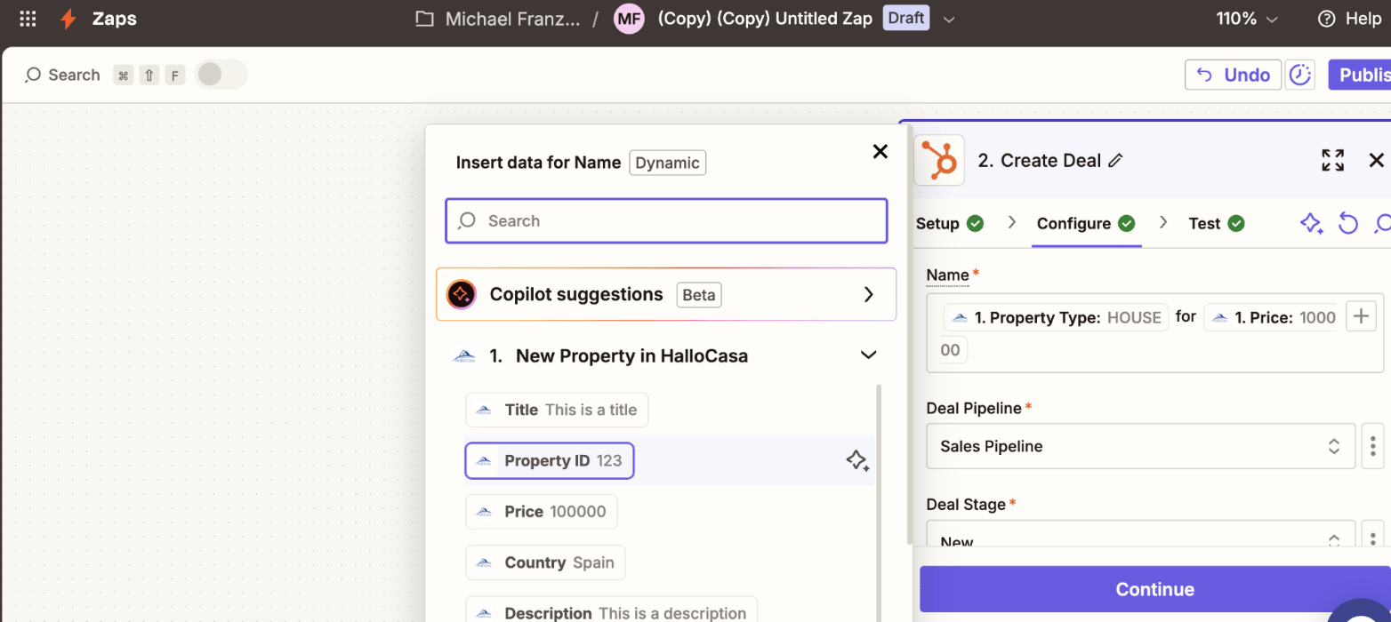Select the Title field pill
Screen dimensions: 1391x622
557,410
